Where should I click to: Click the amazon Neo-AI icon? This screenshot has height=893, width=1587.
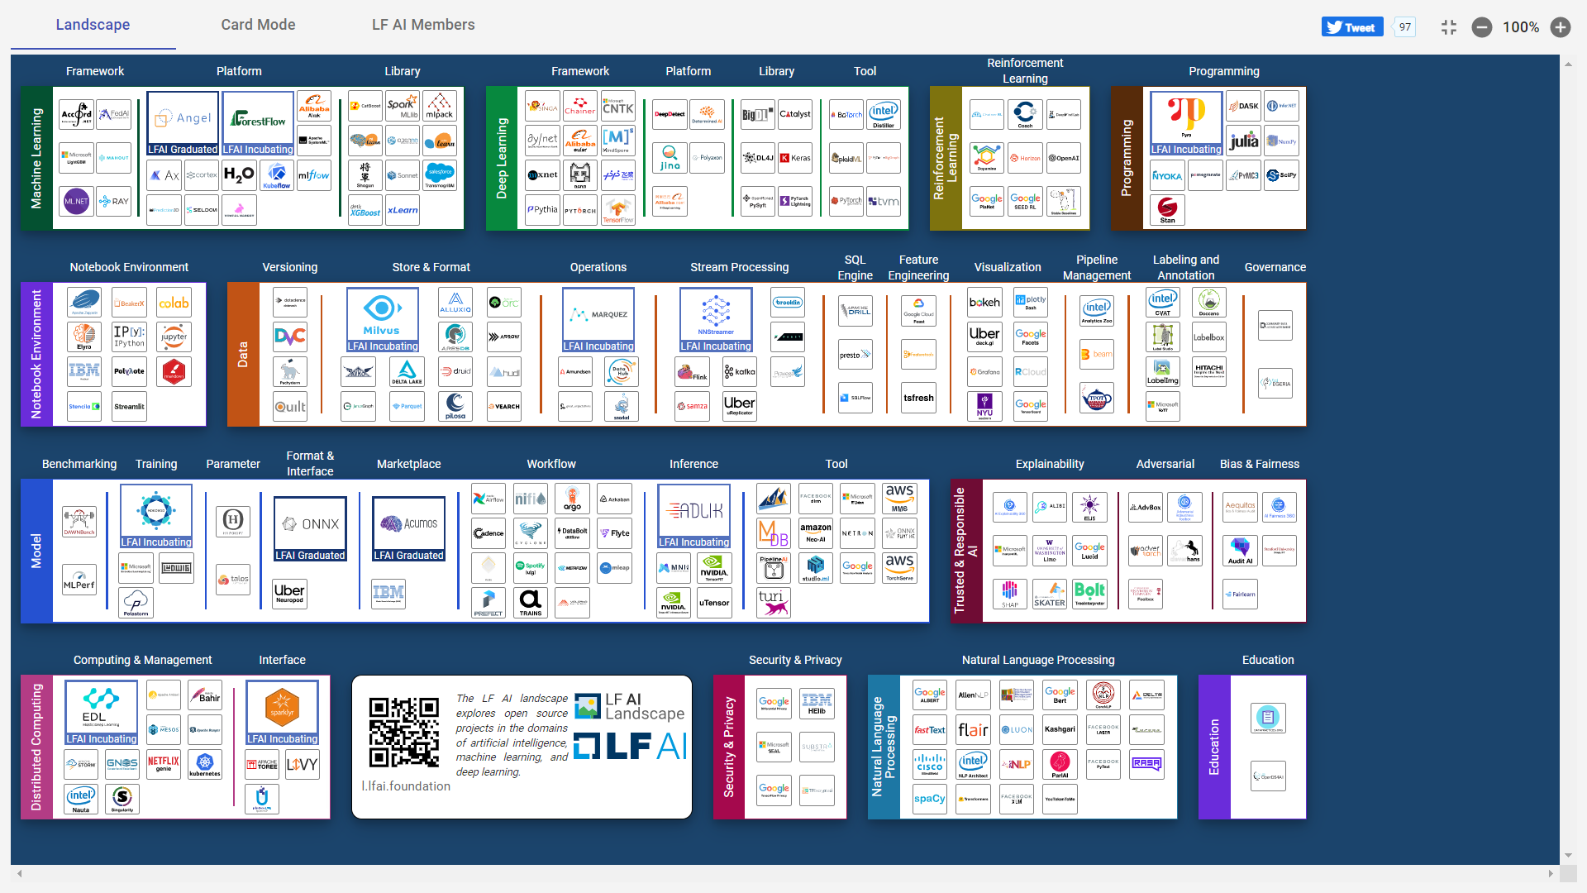tap(816, 533)
